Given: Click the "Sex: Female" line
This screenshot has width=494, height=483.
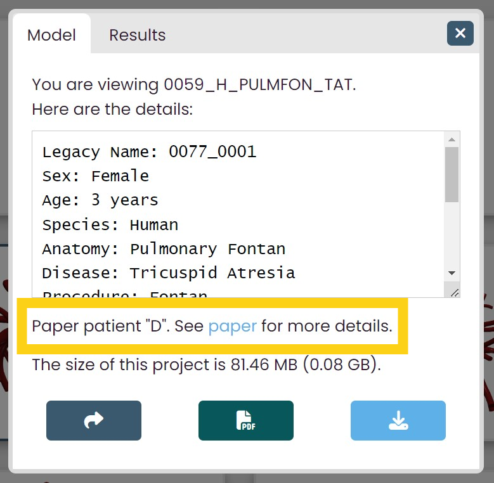Looking at the screenshot, I should click(x=96, y=176).
